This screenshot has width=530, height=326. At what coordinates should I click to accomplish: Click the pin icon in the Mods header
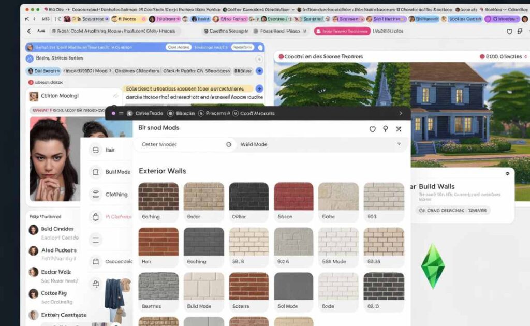(x=386, y=129)
